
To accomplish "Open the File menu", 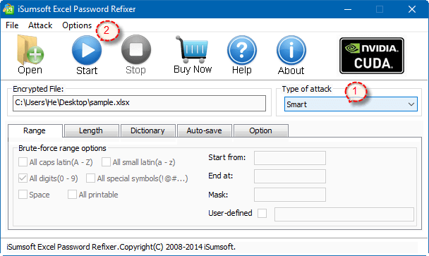I will tap(12, 25).
